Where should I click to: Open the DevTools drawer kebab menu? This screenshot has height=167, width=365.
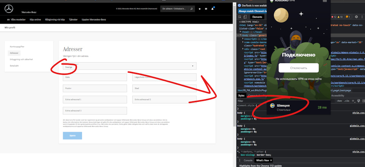240,161
